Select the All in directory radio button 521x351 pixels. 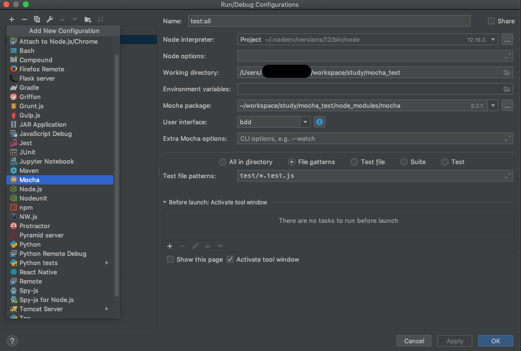click(222, 162)
